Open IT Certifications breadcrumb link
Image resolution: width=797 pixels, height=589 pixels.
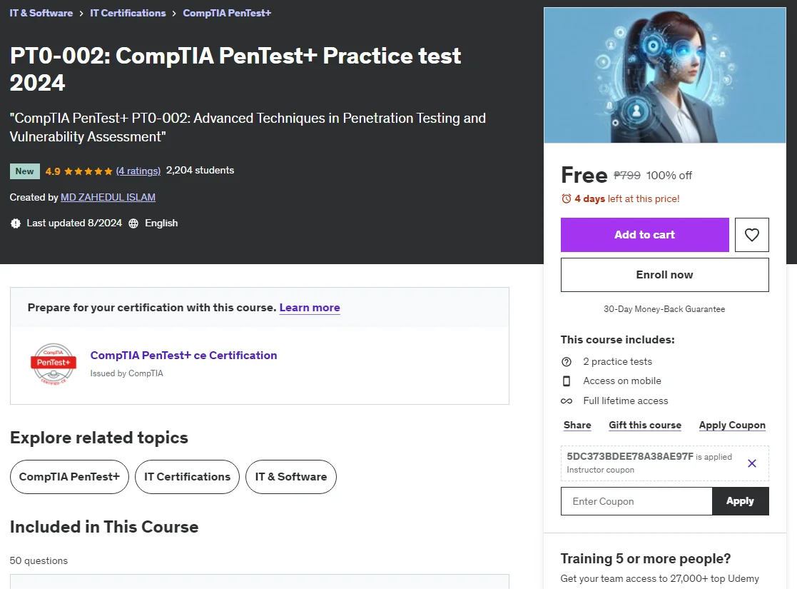tap(128, 14)
